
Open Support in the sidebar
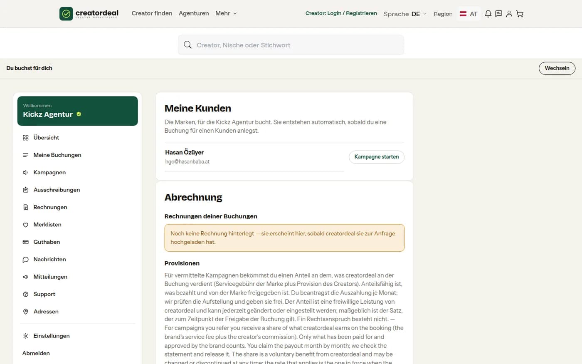point(77,294)
